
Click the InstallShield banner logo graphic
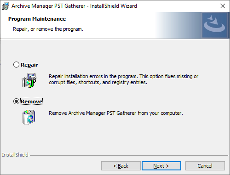click(214, 25)
